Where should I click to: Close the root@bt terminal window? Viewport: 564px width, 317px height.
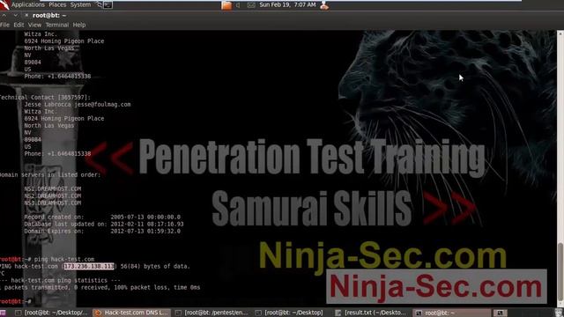26,16
